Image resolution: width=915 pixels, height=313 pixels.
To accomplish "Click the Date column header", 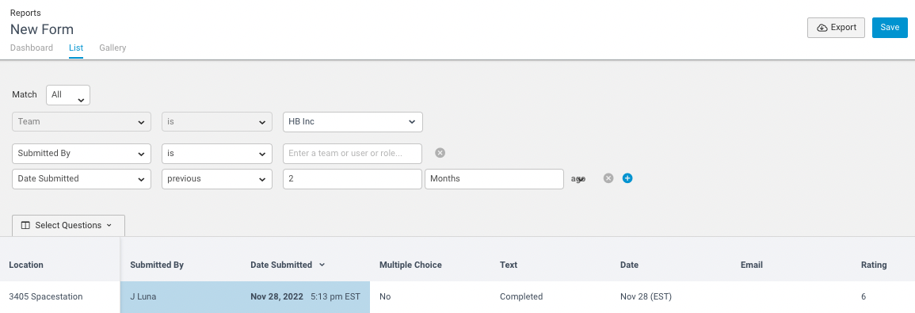I will [630, 265].
